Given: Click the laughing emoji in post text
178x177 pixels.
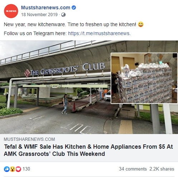Looking at the screenshot, I should [x=141, y=24].
